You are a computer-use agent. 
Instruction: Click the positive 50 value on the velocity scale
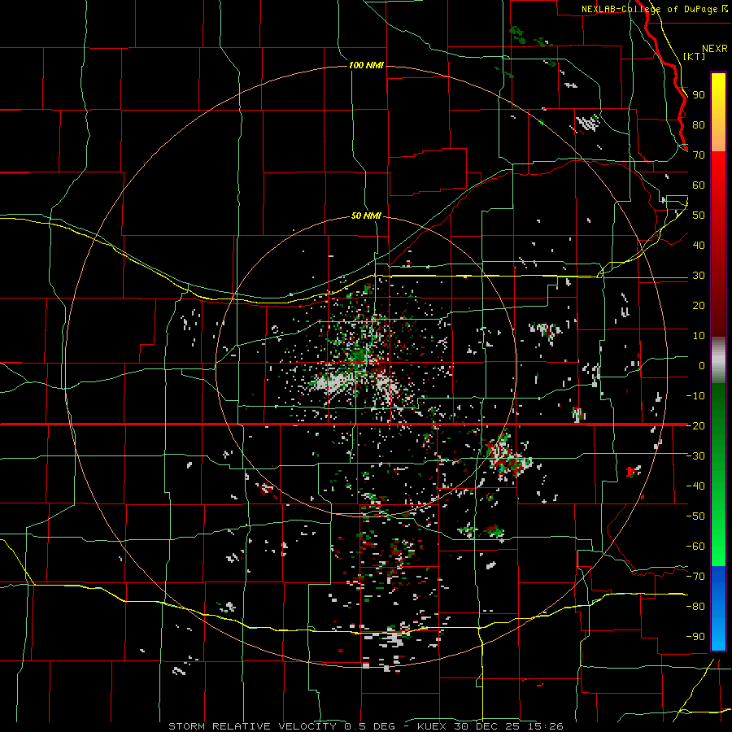click(x=699, y=216)
